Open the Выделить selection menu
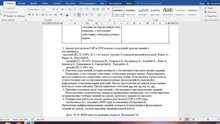Viewport: 220px width, 124px height. [211, 16]
